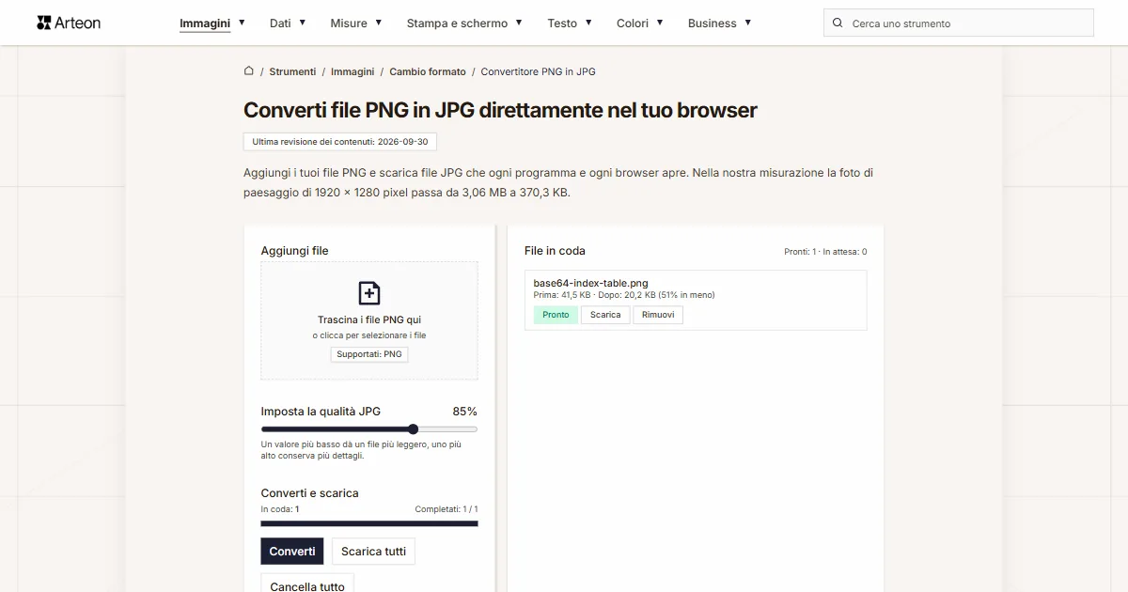Open the Dati menu
This screenshot has width=1128, height=592.
(280, 23)
